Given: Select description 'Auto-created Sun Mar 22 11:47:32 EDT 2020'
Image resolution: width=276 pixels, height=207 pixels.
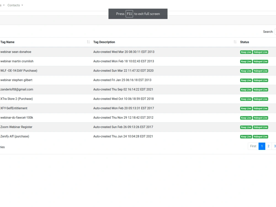Looking at the screenshot, I should (123, 71).
